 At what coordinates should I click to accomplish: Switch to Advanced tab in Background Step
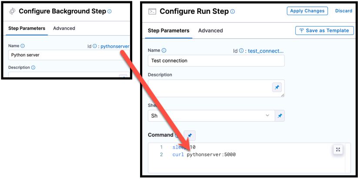coord(64,28)
